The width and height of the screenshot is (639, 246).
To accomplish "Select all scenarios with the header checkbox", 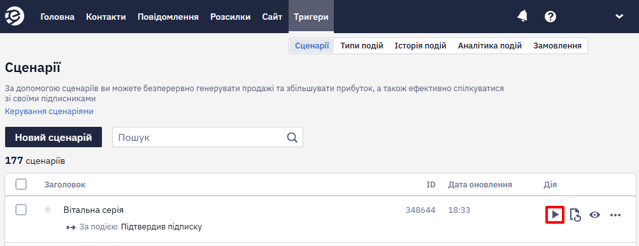I will click(x=21, y=184).
